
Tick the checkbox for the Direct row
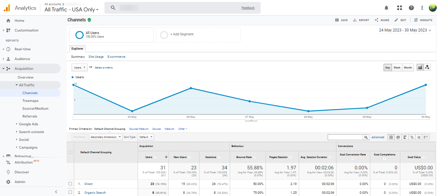70,184
